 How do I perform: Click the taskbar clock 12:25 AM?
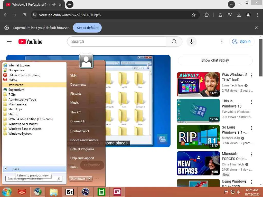(252, 192)
